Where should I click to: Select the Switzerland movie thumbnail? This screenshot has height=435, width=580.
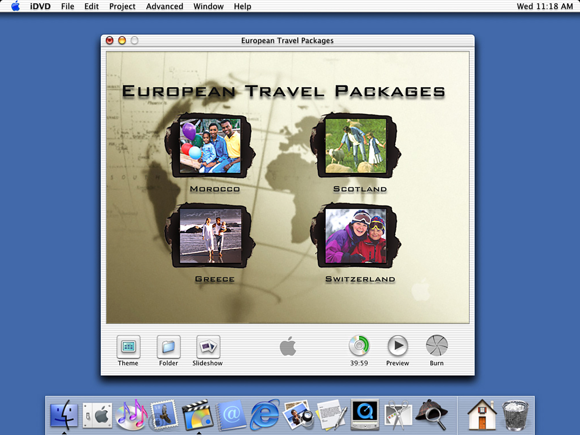[356, 235]
